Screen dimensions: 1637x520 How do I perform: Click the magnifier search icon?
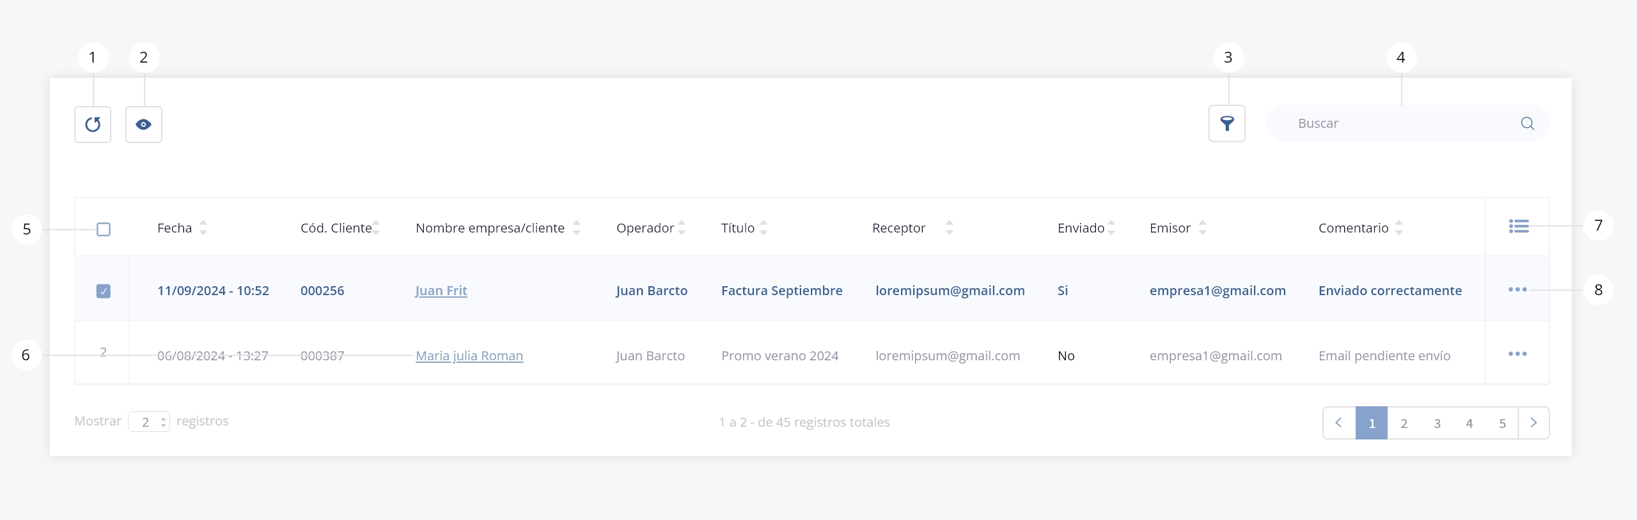[1527, 123]
